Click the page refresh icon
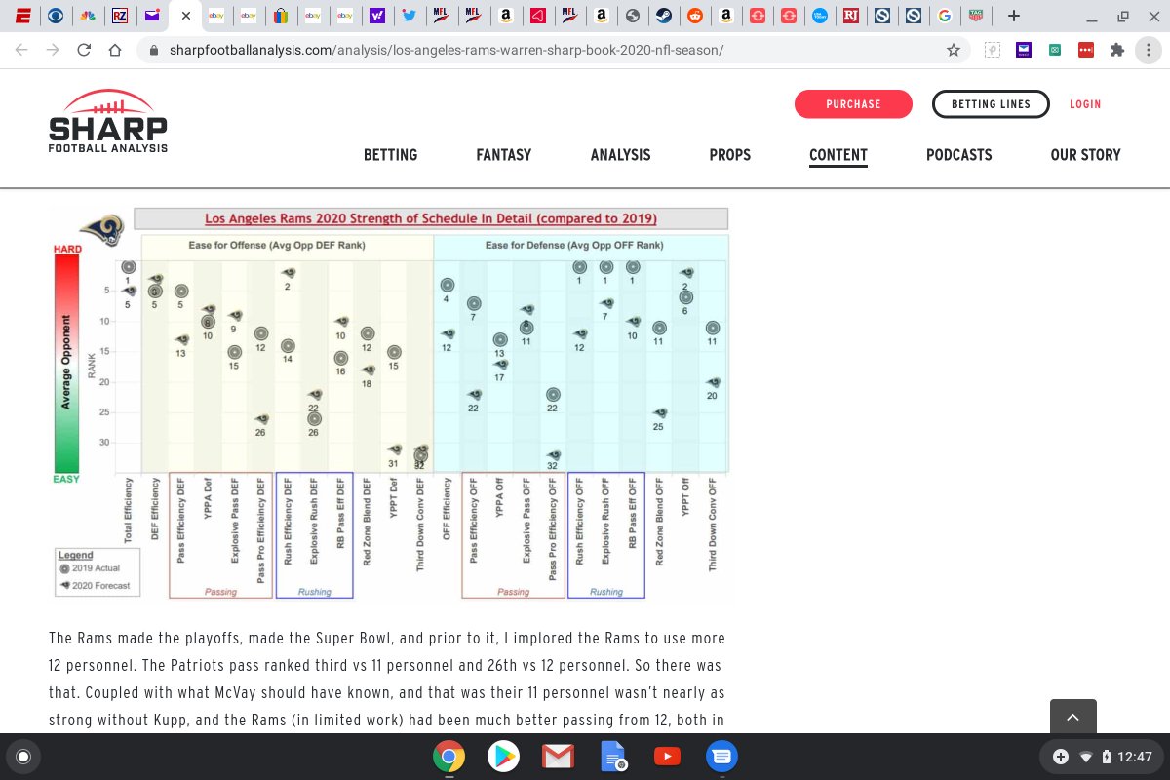The height and width of the screenshot is (780, 1170). pos(86,50)
